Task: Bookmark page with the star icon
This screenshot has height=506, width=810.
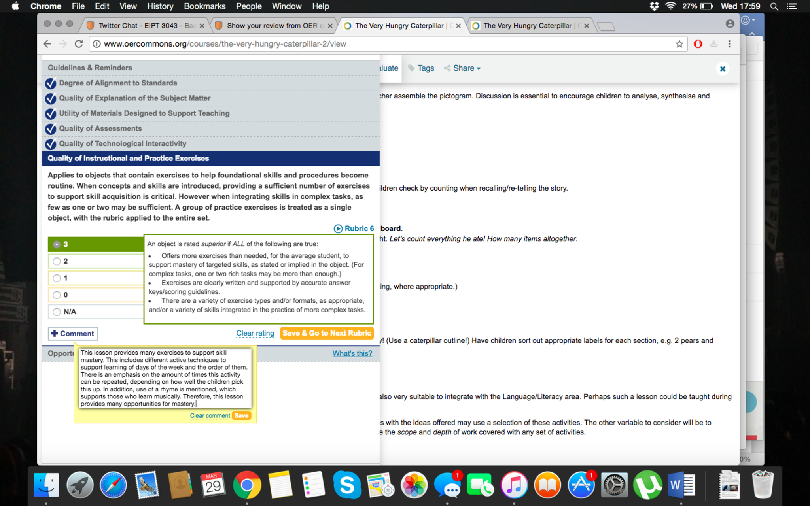Action: (x=679, y=44)
